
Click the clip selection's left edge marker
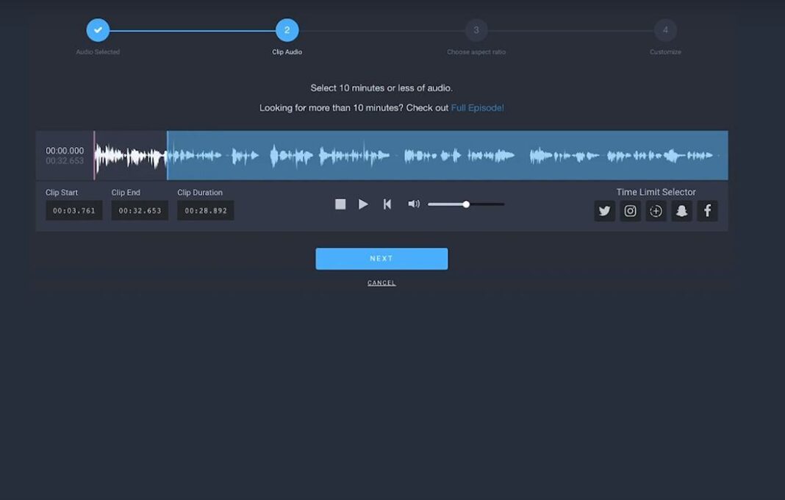168,155
